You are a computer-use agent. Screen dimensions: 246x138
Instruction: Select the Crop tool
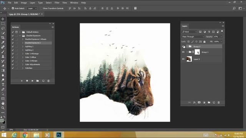click(x=3, y=38)
